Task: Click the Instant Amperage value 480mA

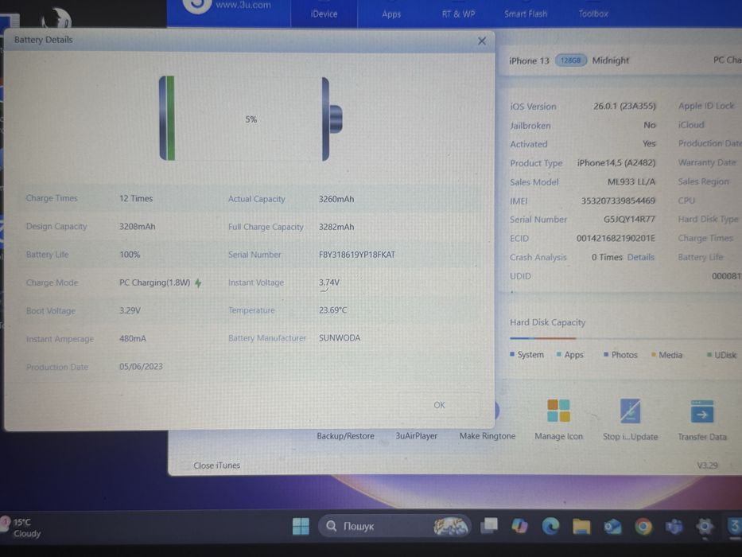Action: [133, 339]
